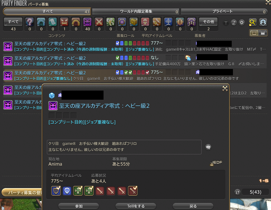
Task: Switch to the すべて 43 tab
Action: pos(47,12)
